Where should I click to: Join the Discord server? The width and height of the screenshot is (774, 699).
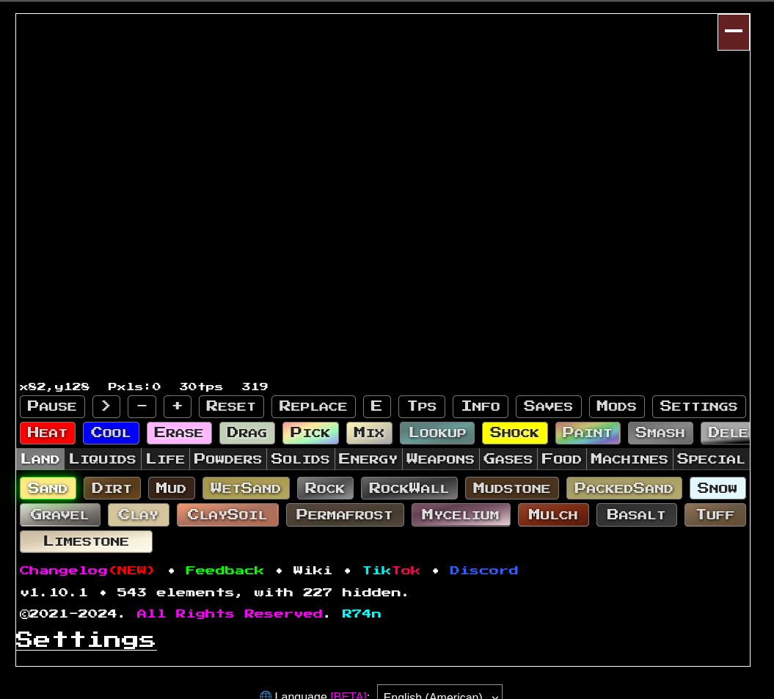[483, 570]
